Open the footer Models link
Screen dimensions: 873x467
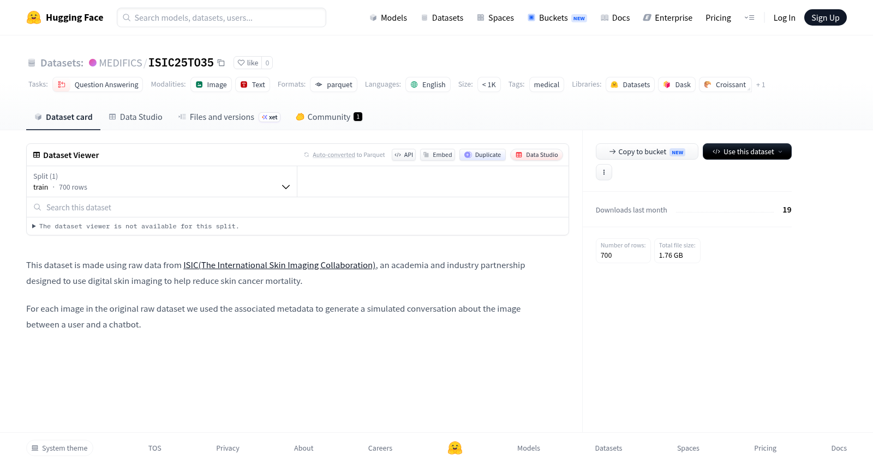[x=529, y=448]
